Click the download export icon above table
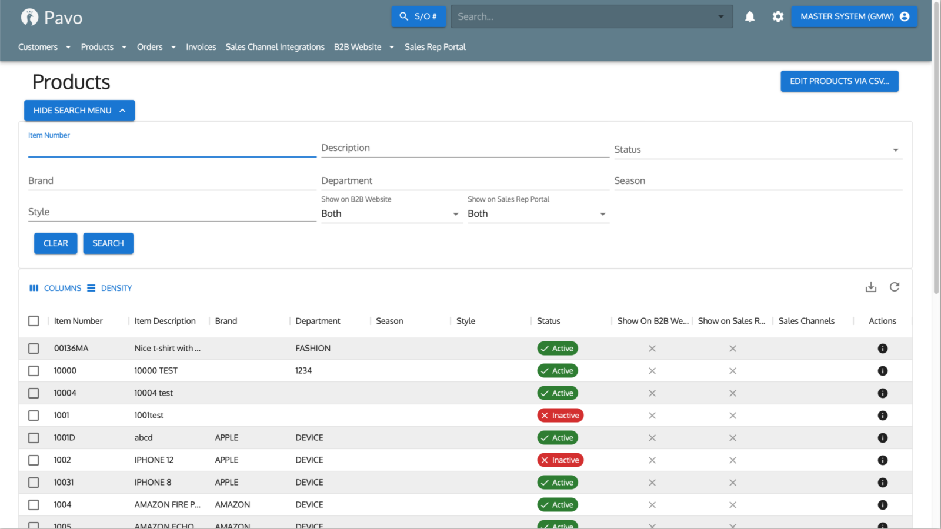This screenshot has height=529, width=941. [x=871, y=287]
